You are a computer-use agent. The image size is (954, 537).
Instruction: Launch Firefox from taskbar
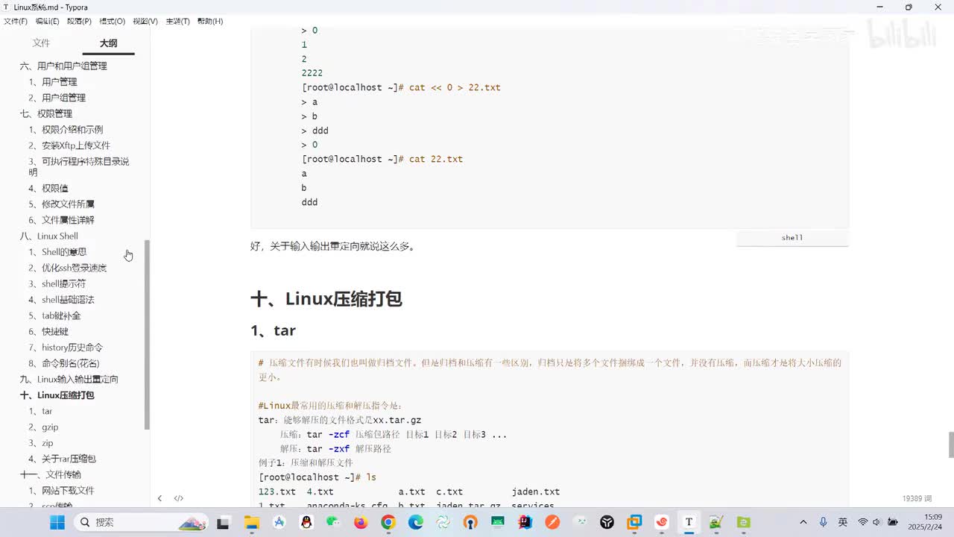point(361,522)
